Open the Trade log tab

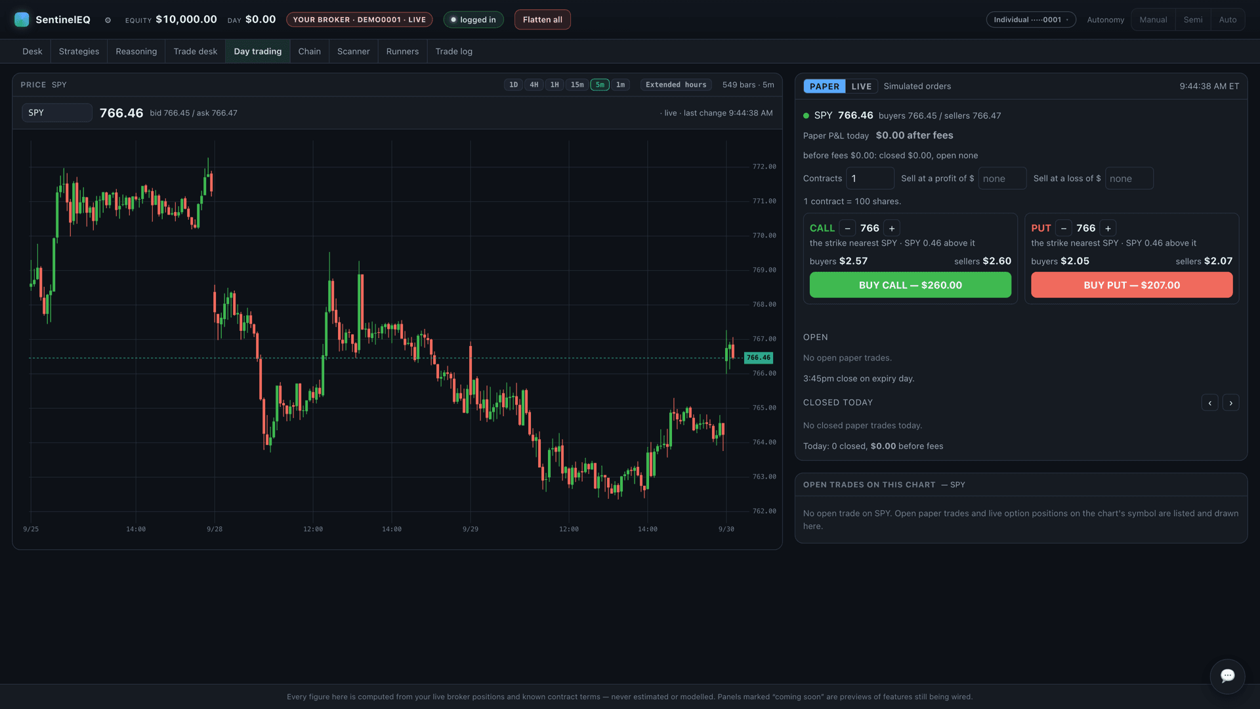453,51
